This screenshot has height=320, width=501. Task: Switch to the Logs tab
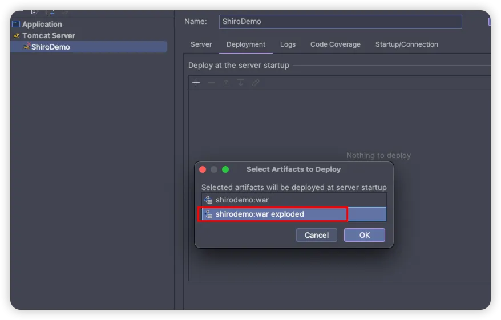pyautogui.click(x=288, y=44)
